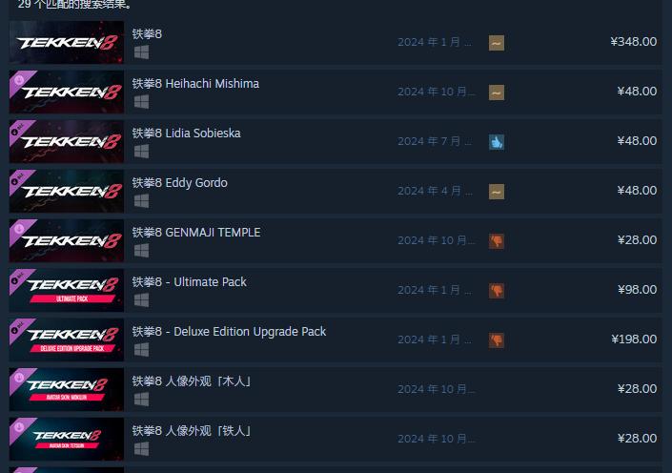Open the Ultimate Pack thumbnail image
The height and width of the screenshot is (473, 672).
click(67, 290)
